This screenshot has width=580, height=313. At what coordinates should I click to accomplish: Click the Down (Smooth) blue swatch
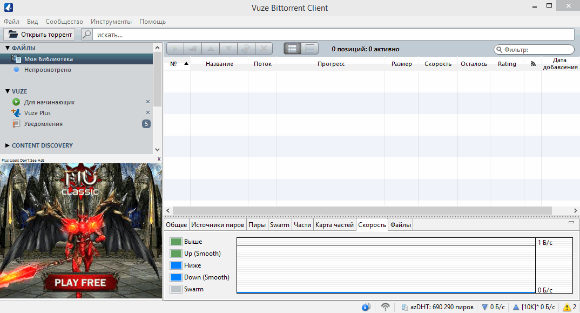click(x=176, y=277)
